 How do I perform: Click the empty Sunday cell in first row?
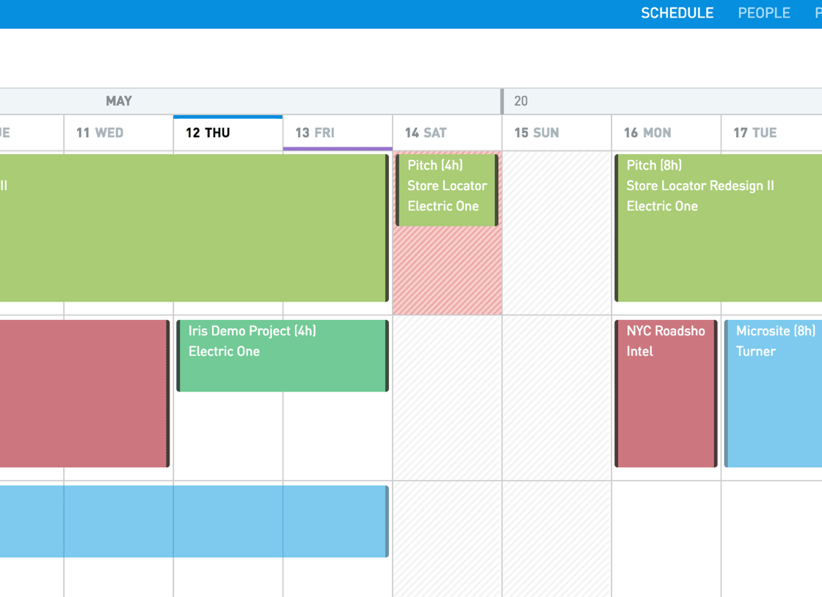557,233
